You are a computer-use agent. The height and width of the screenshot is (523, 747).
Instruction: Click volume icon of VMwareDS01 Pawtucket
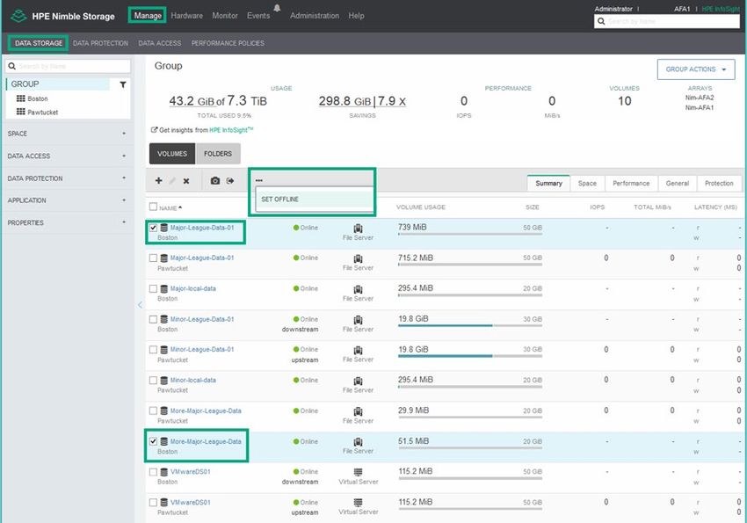163,502
